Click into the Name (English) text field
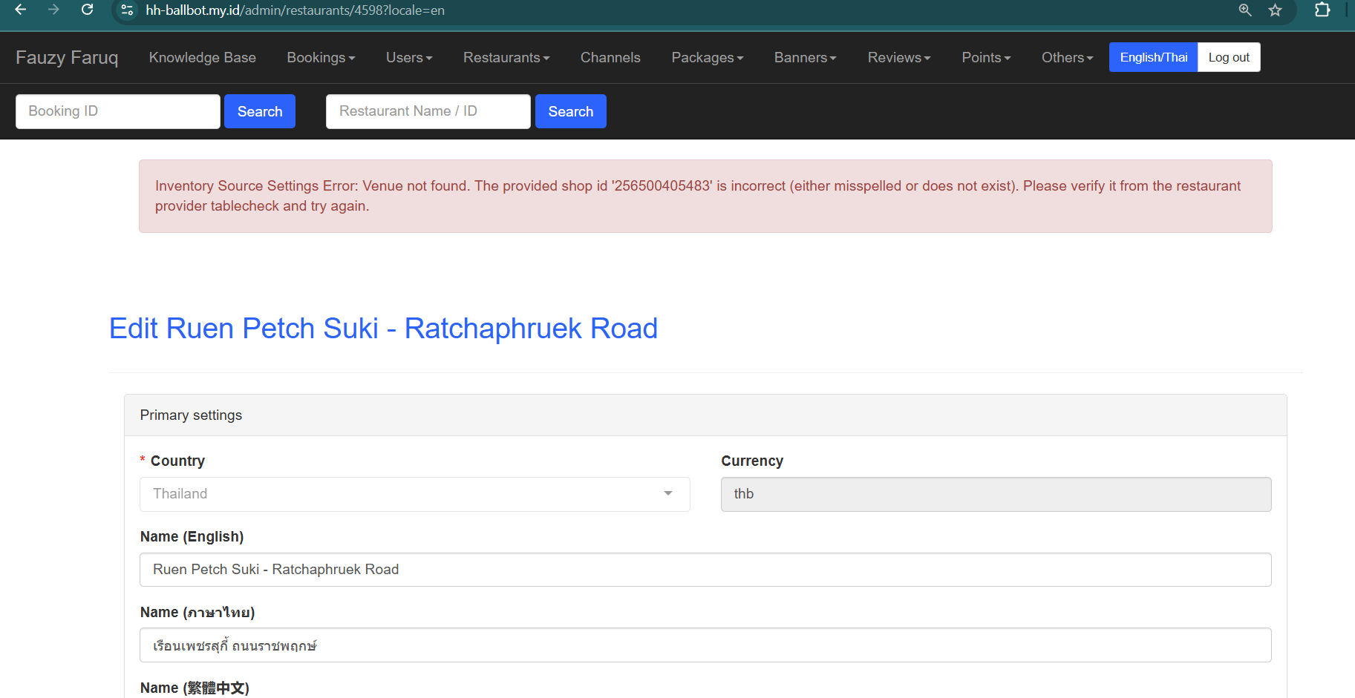Image resolution: width=1355 pixels, height=698 pixels. (705, 570)
